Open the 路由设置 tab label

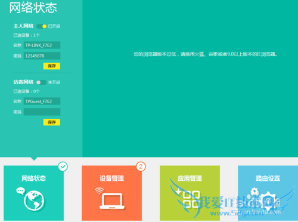point(268,178)
